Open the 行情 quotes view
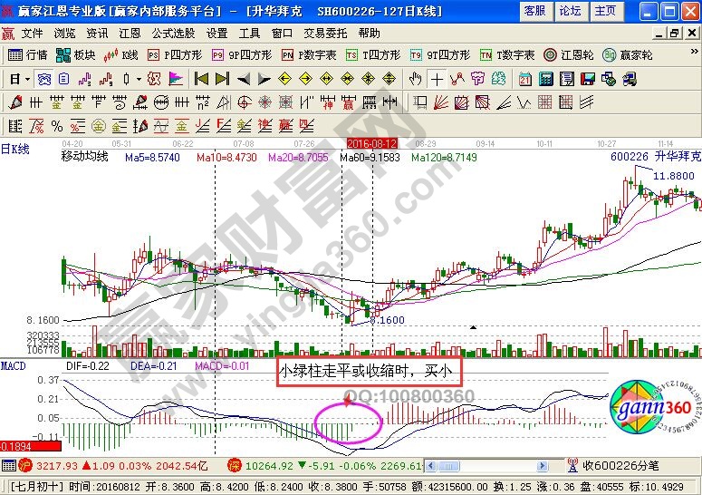This screenshot has width=702, height=495. click(x=28, y=55)
